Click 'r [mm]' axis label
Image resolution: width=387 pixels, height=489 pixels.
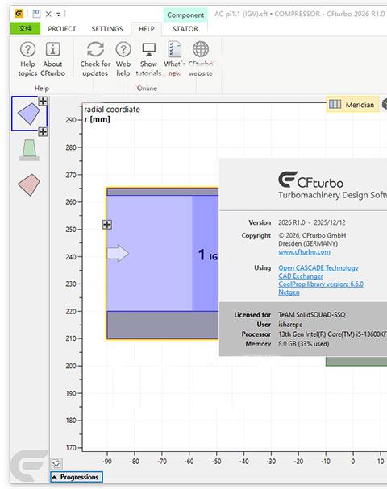(x=98, y=119)
